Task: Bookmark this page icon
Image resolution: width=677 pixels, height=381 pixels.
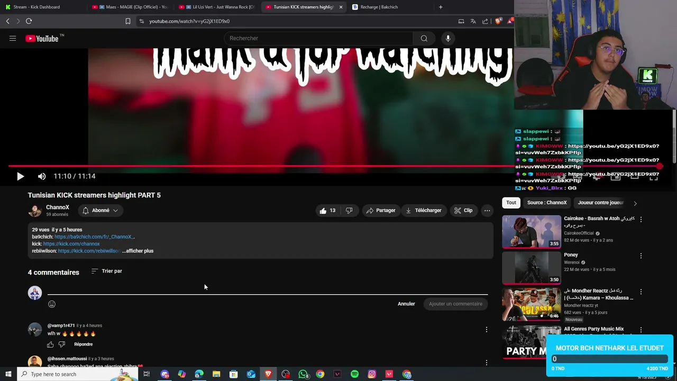Action: [x=127, y=21]
